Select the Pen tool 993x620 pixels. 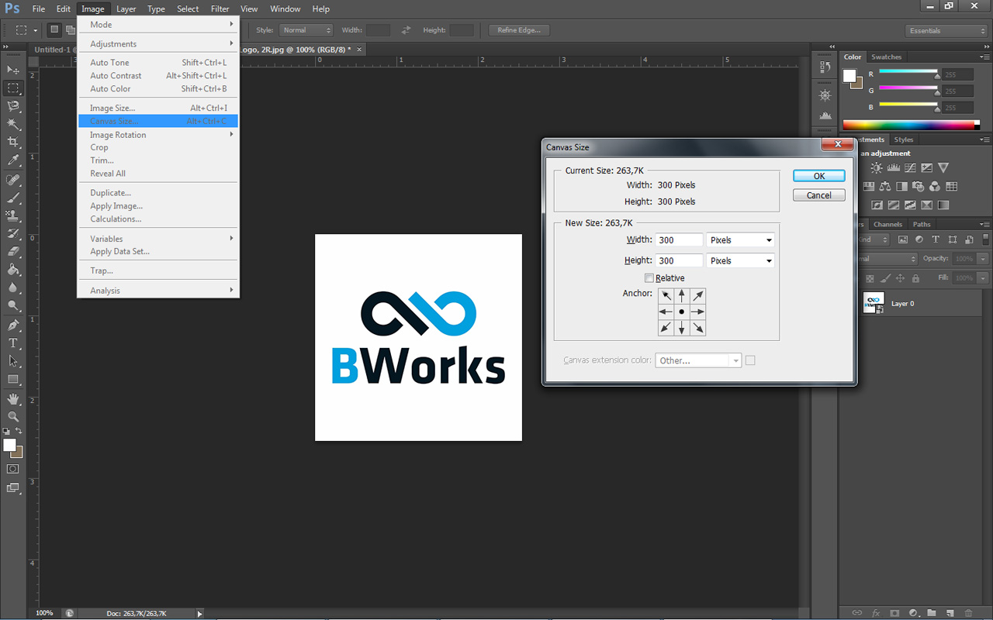pyautogui.click(x=13, y=325)
